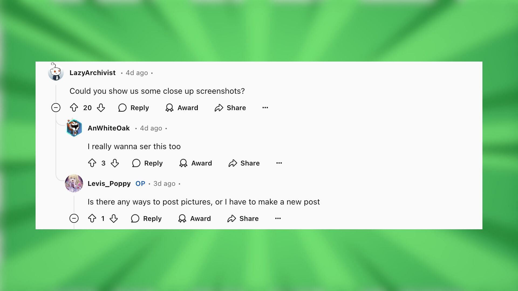Click the upvote icon on AnWhiteOak comment
This screenshot has height=291, width=518.
(x=92, y=163)
